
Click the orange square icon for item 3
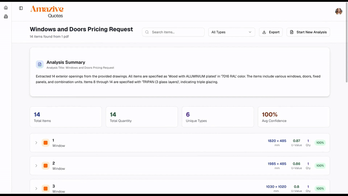pos(46,189)
